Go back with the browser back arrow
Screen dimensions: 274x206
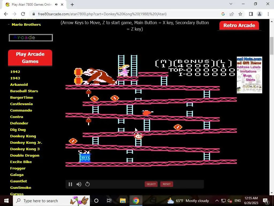6,14
